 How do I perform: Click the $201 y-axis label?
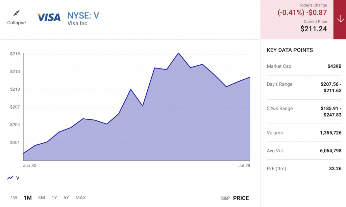[x=15, y=142]
